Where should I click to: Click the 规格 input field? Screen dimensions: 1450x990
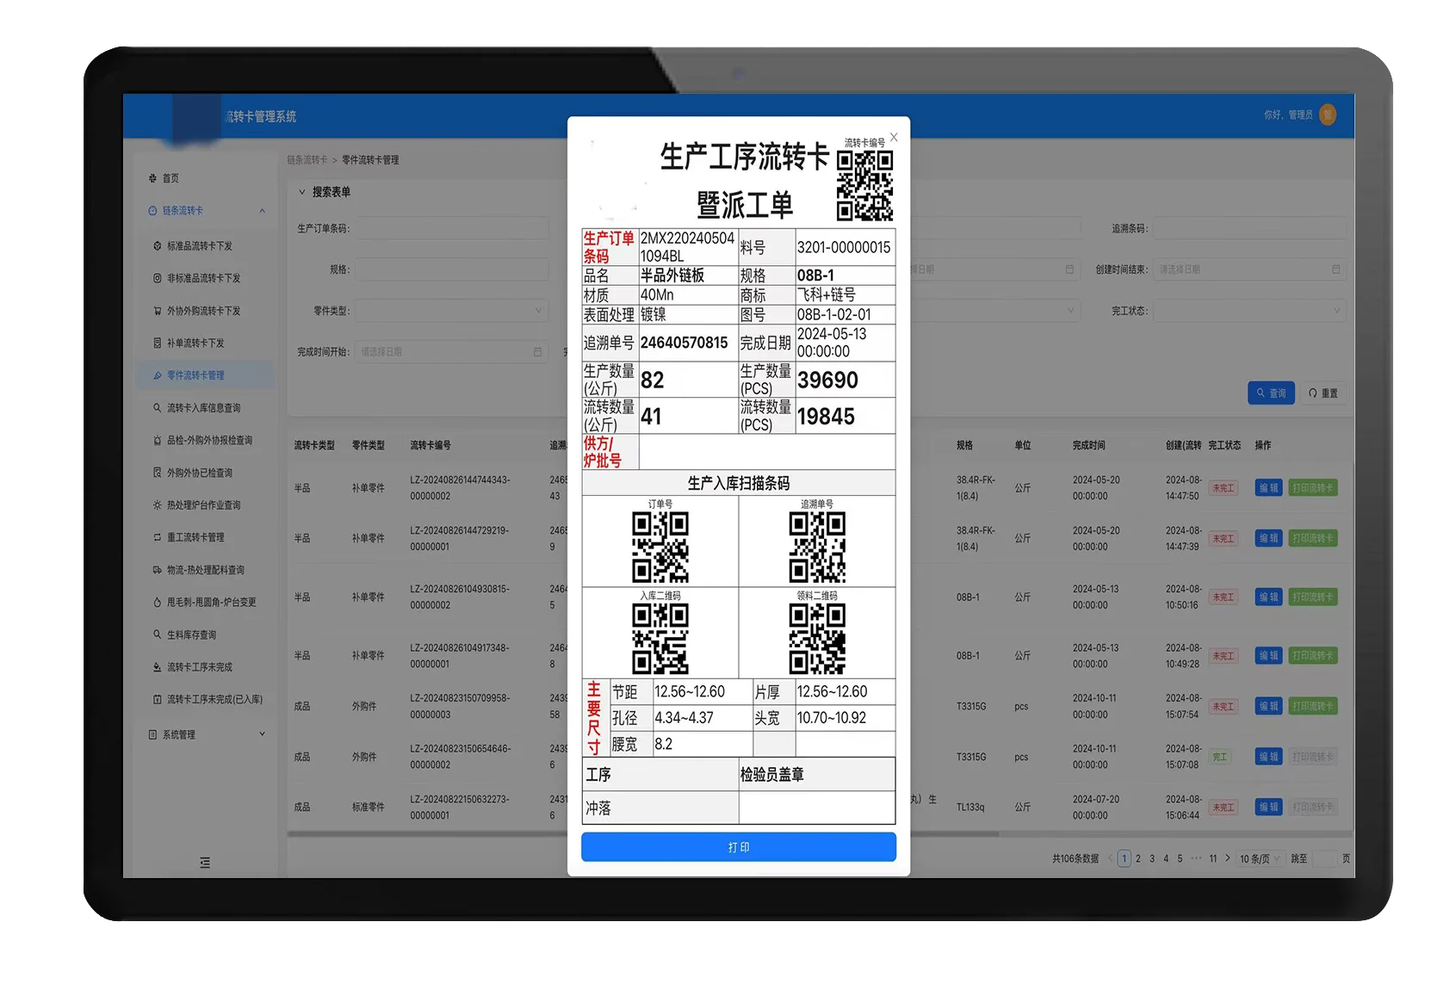coord(453,269)
